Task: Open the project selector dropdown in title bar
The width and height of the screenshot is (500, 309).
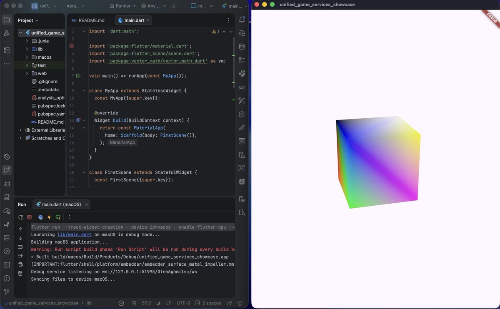Action: pyautogui.click(x=43, y=6)
